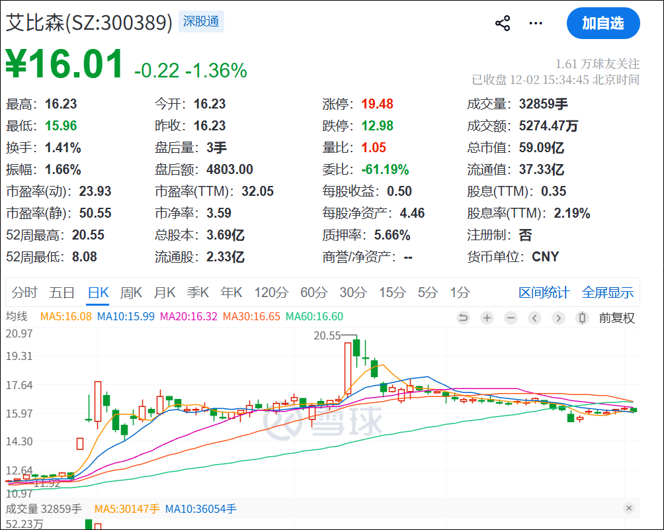Click the 跌停 value 12.98
The width and height of the screenshot is (664, 530).
pyautogui.click(x=377, y=126)
